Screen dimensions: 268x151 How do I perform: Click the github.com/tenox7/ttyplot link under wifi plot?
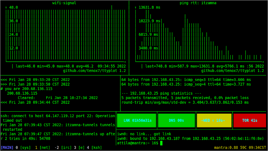(x=94, y=71)
